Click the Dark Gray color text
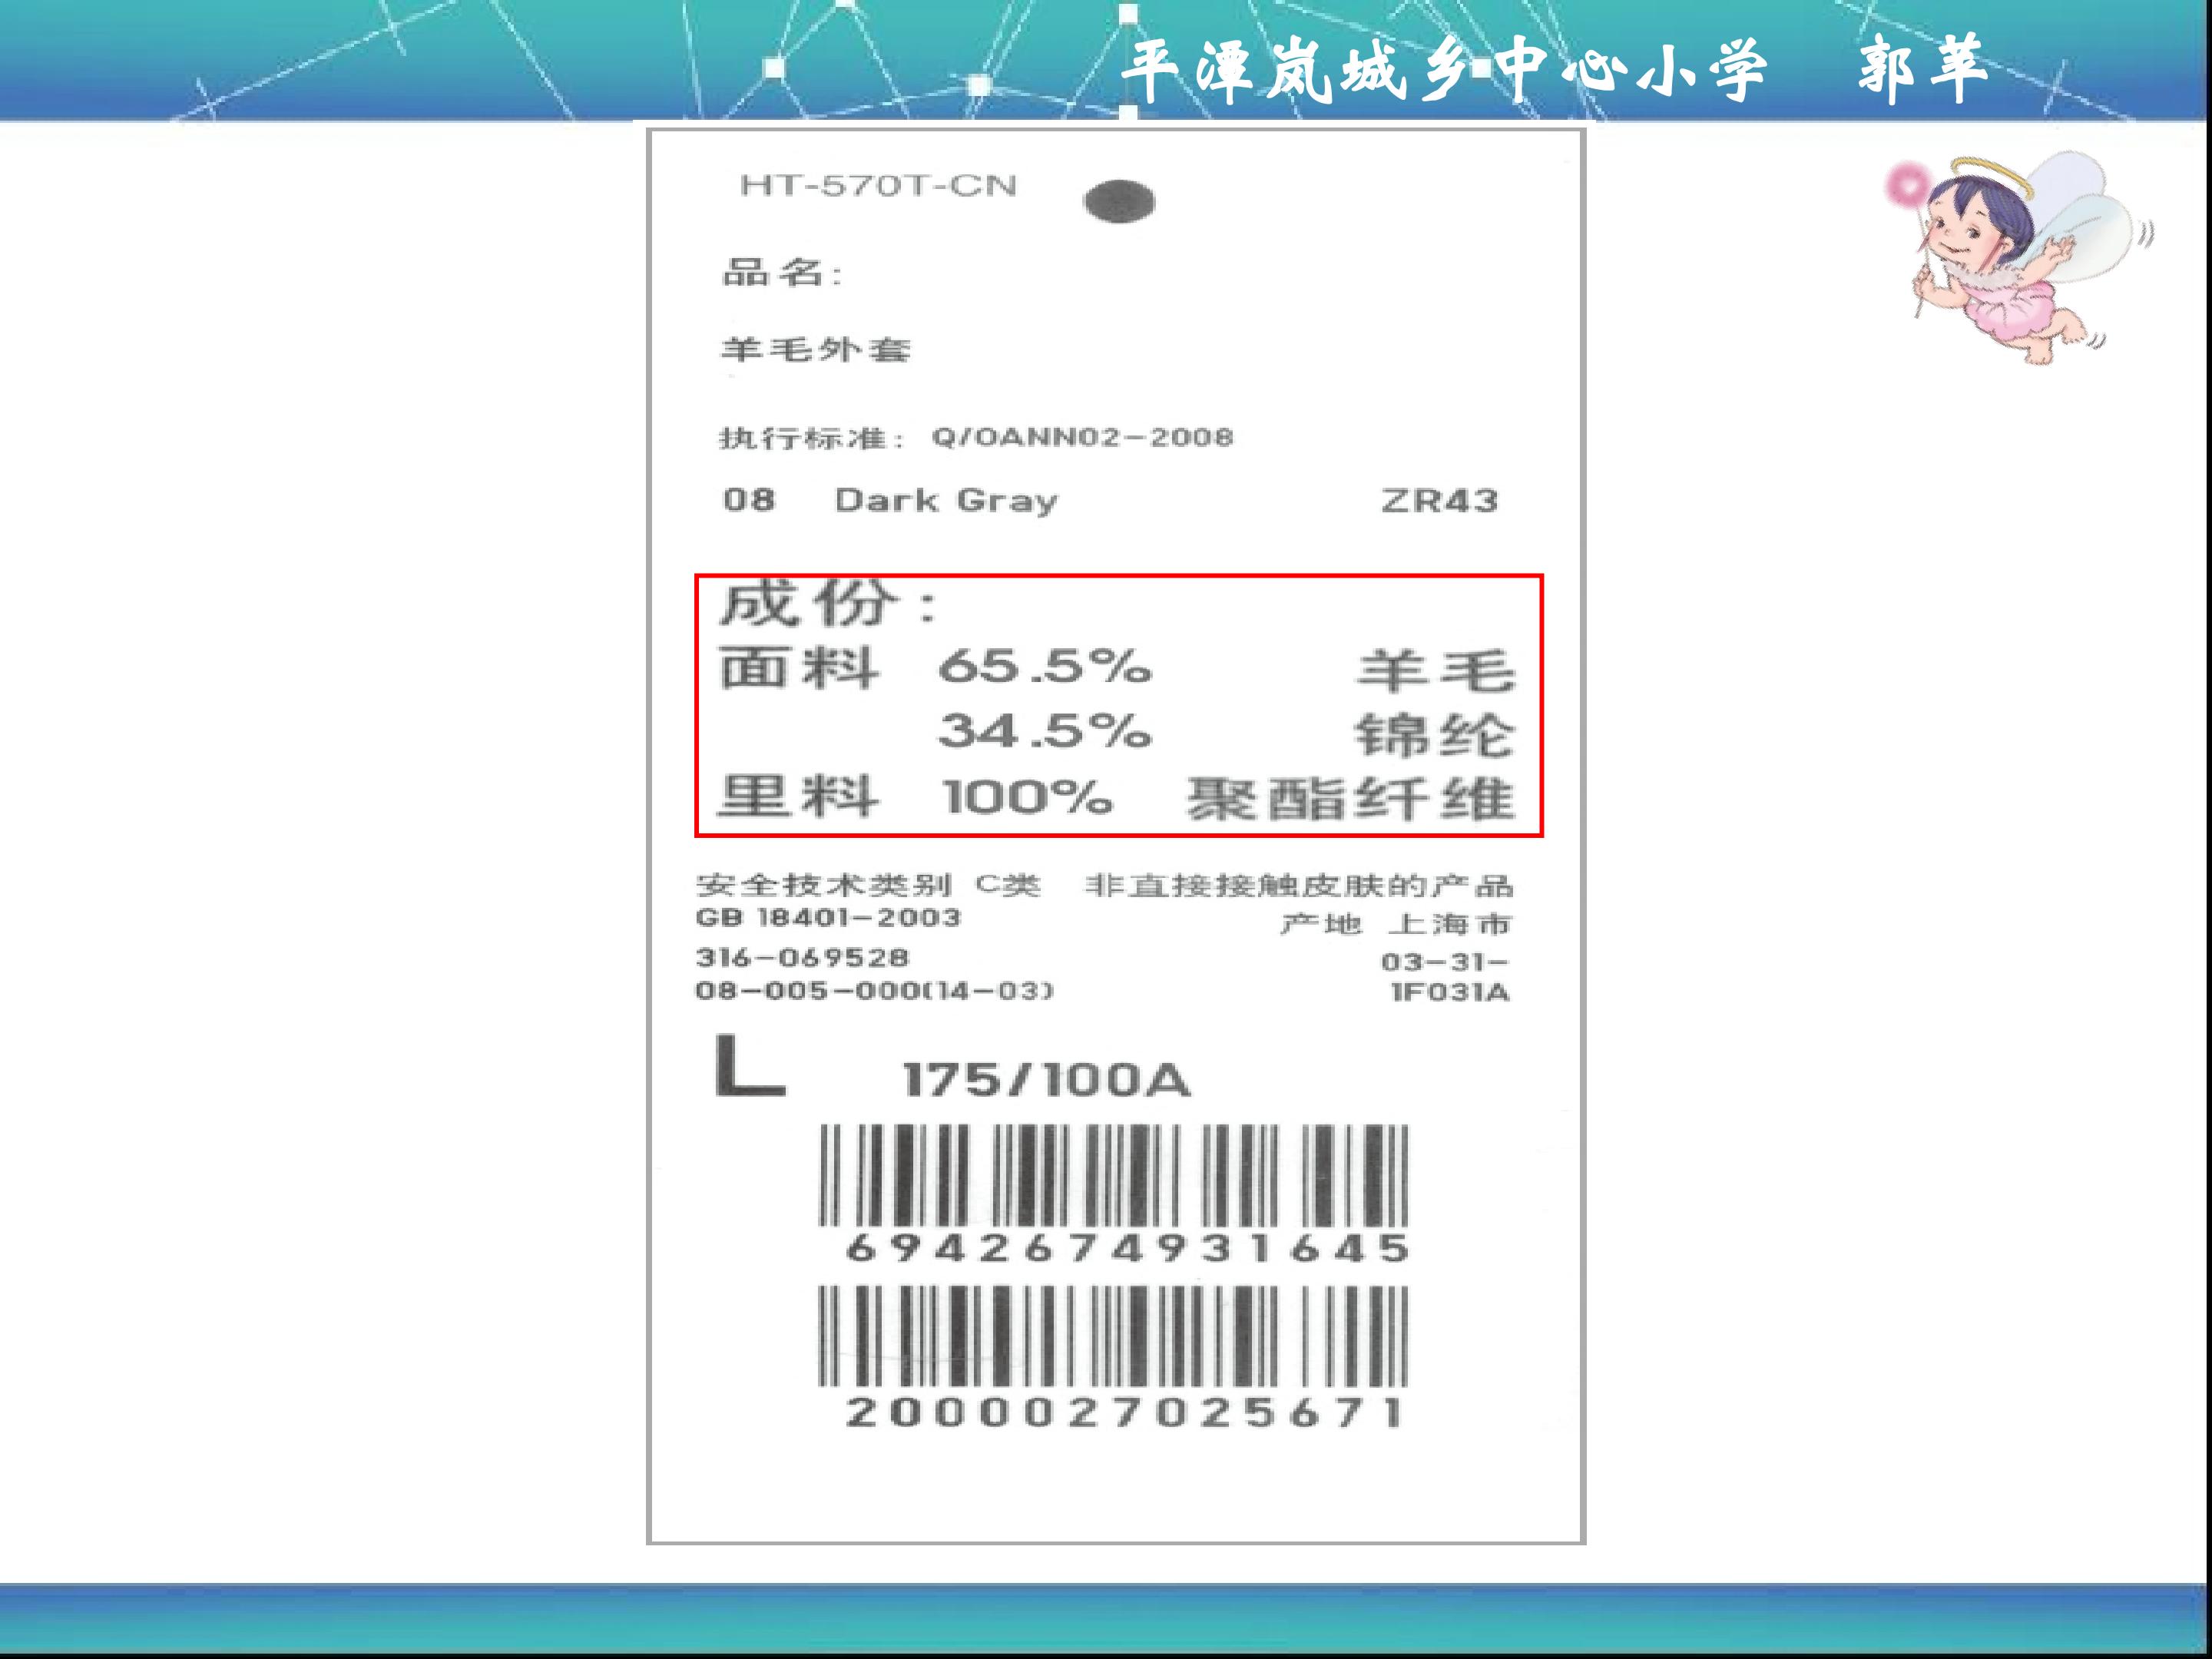The image size is (2212, 1659). tap(946, 500)
